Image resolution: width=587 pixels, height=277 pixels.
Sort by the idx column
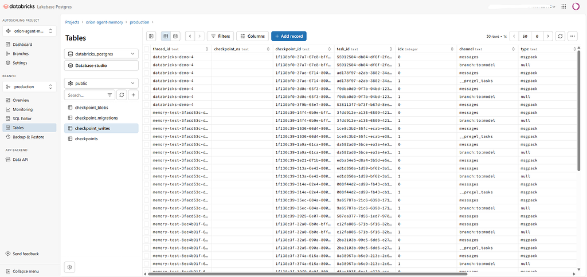coord(452,49)
